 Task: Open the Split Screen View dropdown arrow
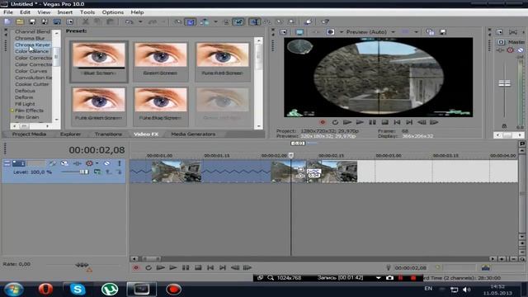tap(341, 32)
